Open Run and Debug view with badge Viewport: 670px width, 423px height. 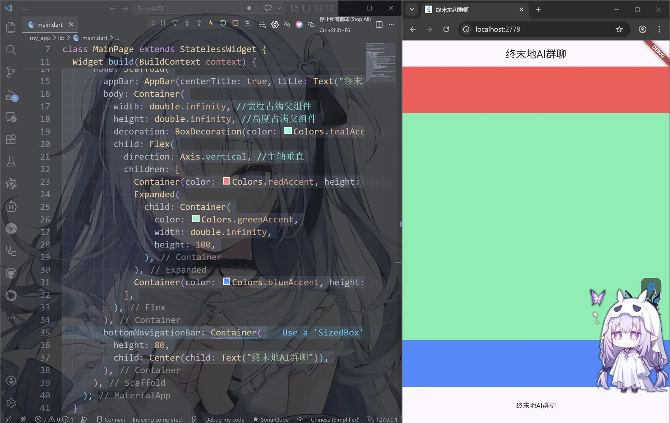tap(11, 96)
